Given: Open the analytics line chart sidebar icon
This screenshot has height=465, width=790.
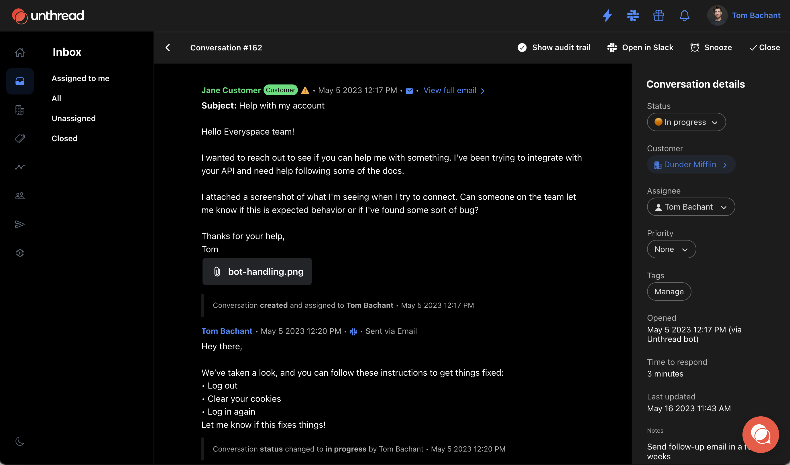Looking at the screenshot, I should pos(20,167).
